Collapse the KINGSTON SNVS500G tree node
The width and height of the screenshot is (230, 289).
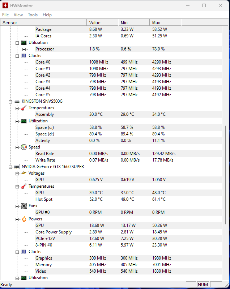tap(10, 102)
